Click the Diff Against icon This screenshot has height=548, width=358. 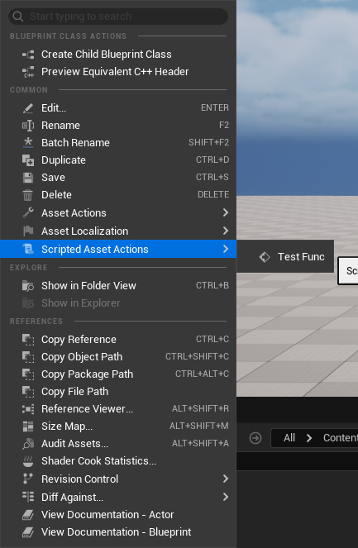tap(28, 497)
